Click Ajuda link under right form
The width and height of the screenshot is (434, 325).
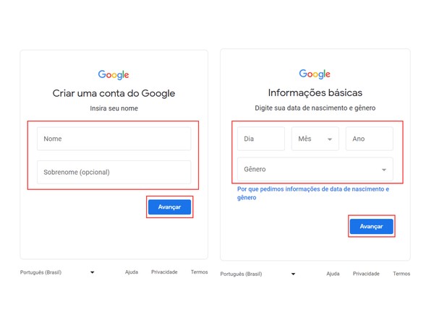[x=333, y=274]
